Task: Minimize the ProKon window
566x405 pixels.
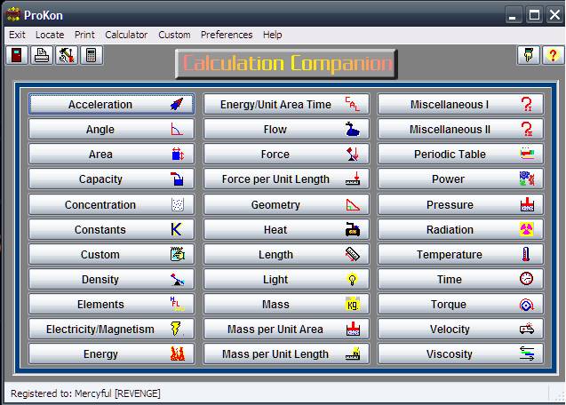Action: tap(513, 15)
